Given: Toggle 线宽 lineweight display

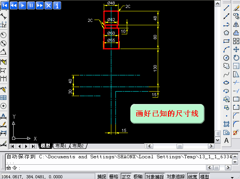Looking at the screenshot, I should coord(192,177).
